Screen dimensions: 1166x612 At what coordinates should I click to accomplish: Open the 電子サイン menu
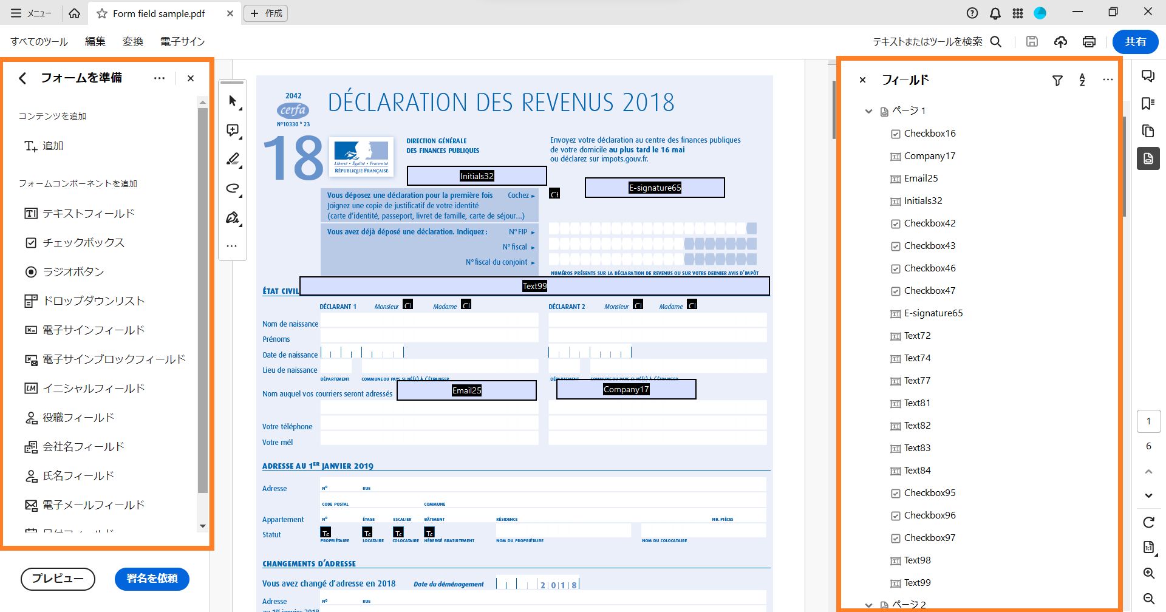pyautogui.click(x=182, y=41)
